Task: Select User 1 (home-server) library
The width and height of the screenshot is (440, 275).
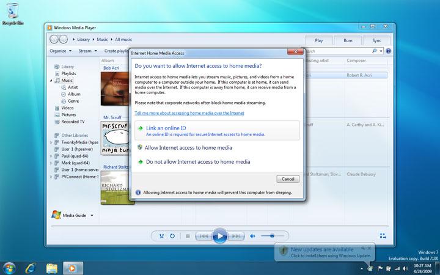Action: click(x=79, y=170)
